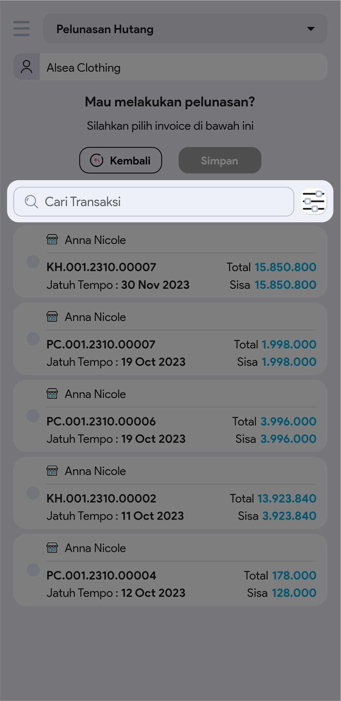
Task: Open the hamburger menu
Action: click(21, 29)
